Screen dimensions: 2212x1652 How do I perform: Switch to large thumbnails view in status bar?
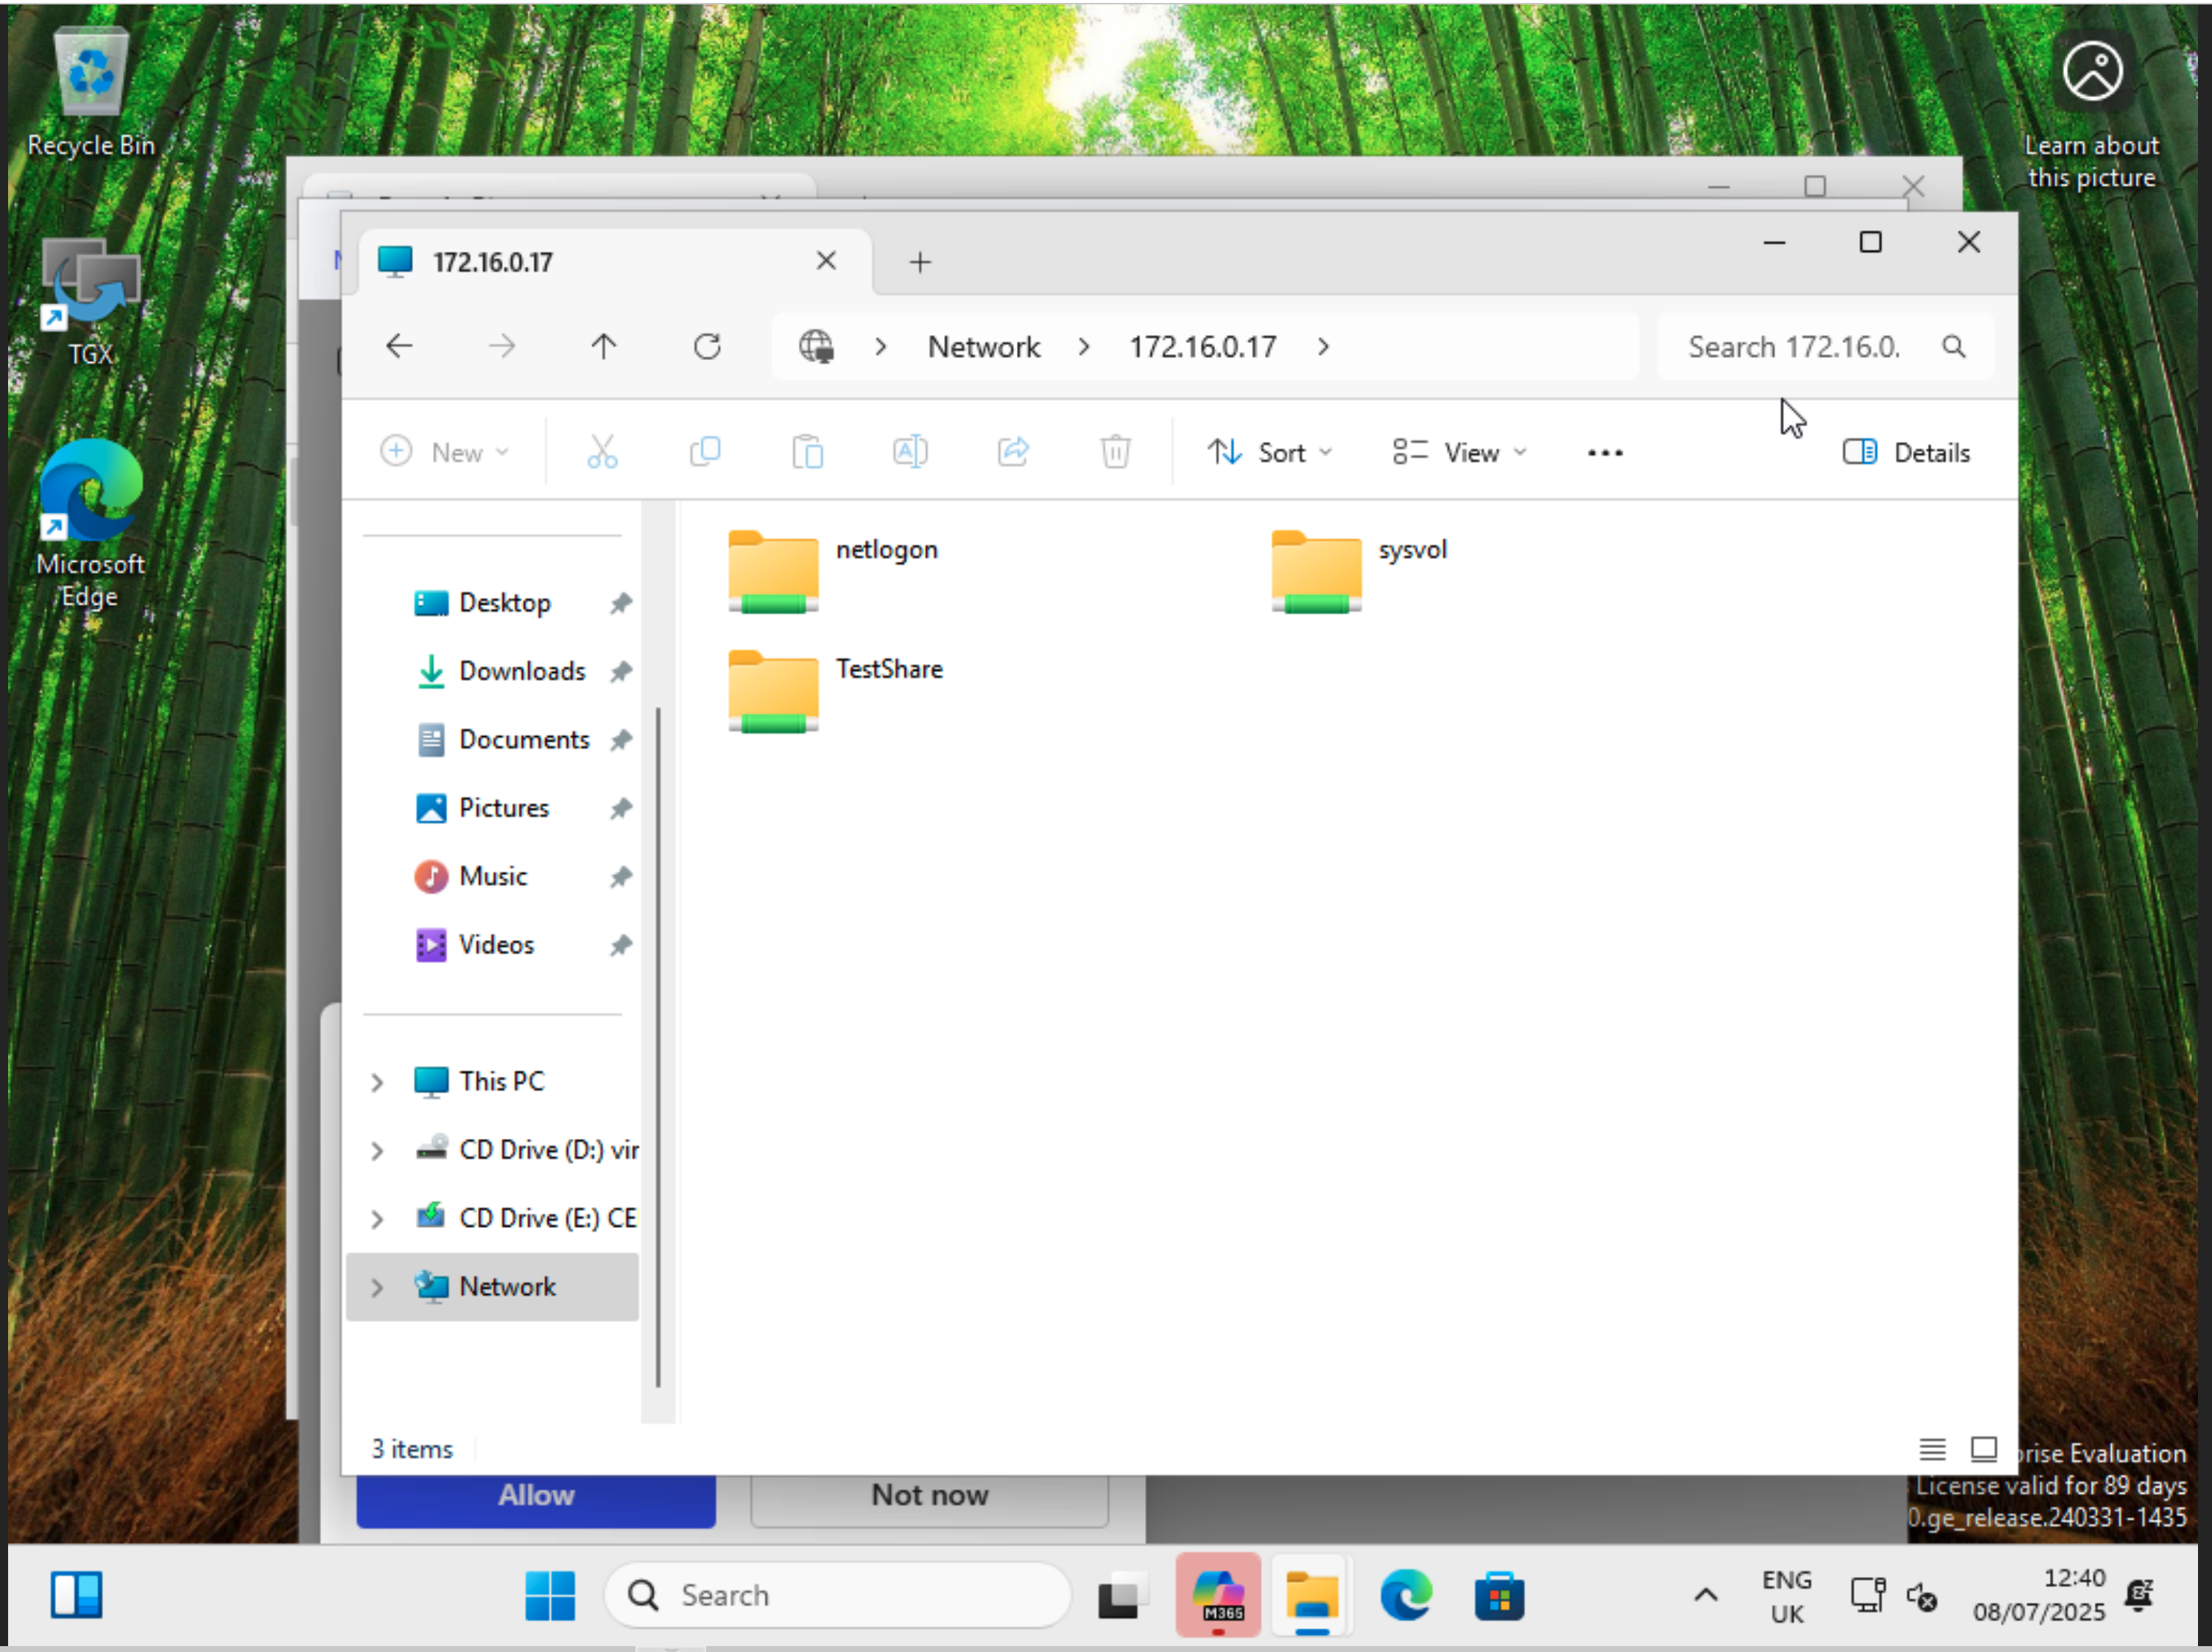(1983, 1448)
